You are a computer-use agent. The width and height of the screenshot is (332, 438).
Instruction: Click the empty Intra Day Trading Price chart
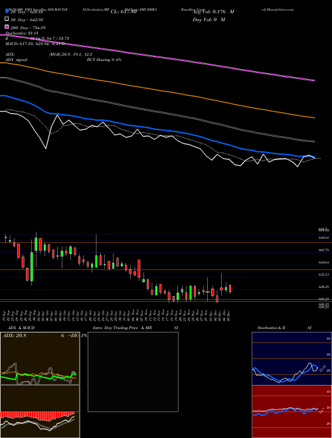(x=133, y=372)
